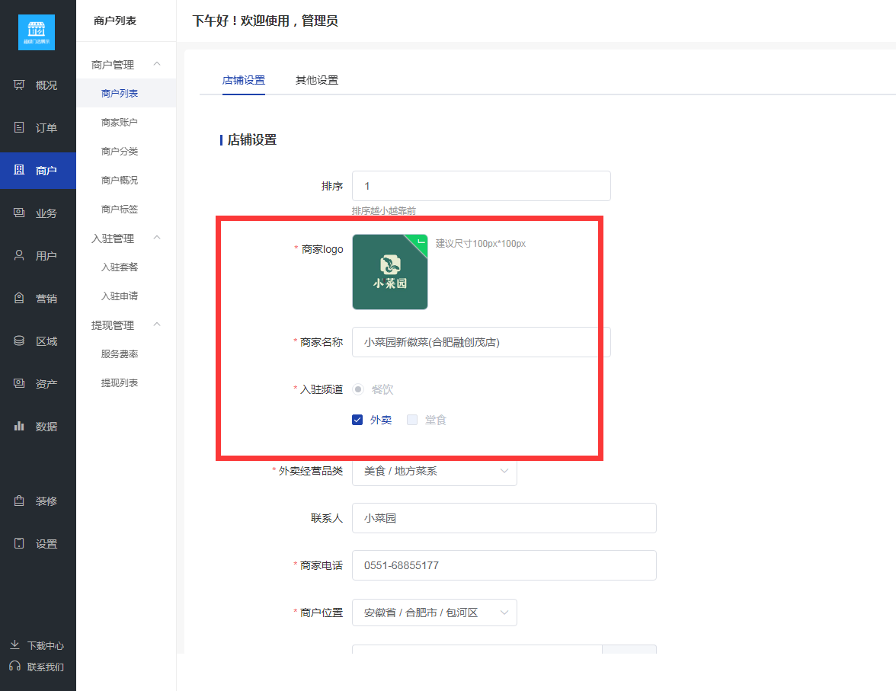Open 入驻申请 submenu item
The height and width of the screenshot is (691, 896).
tap(120, 296)
